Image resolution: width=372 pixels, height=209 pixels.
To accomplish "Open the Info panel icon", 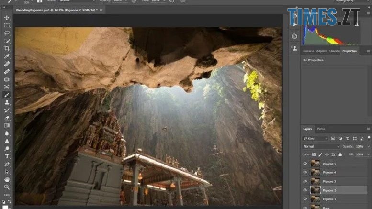I will [294, 36].
